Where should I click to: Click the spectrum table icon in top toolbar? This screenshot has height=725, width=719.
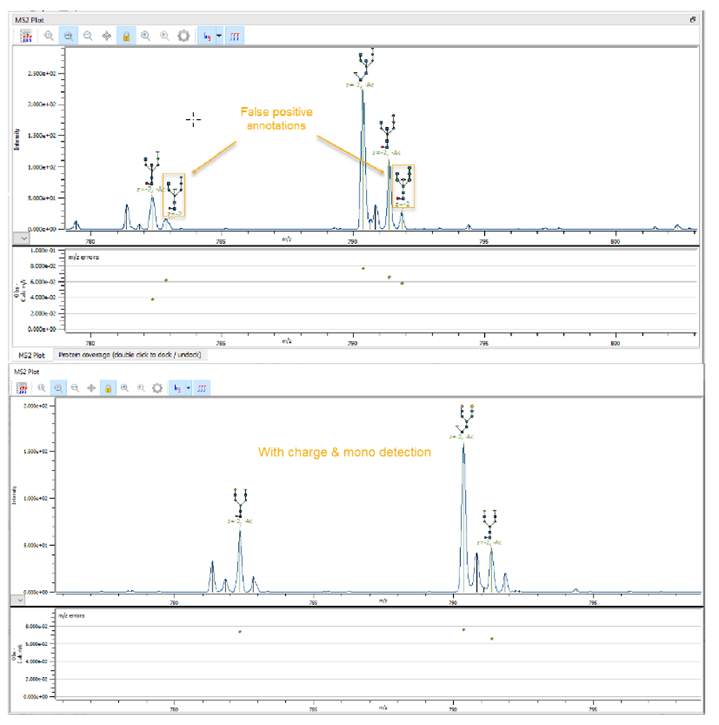pos(26,36)
